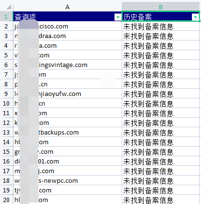Open filter dropdown for 查询项 column
This screenshot has width=201, height=204.
(118, 17)
